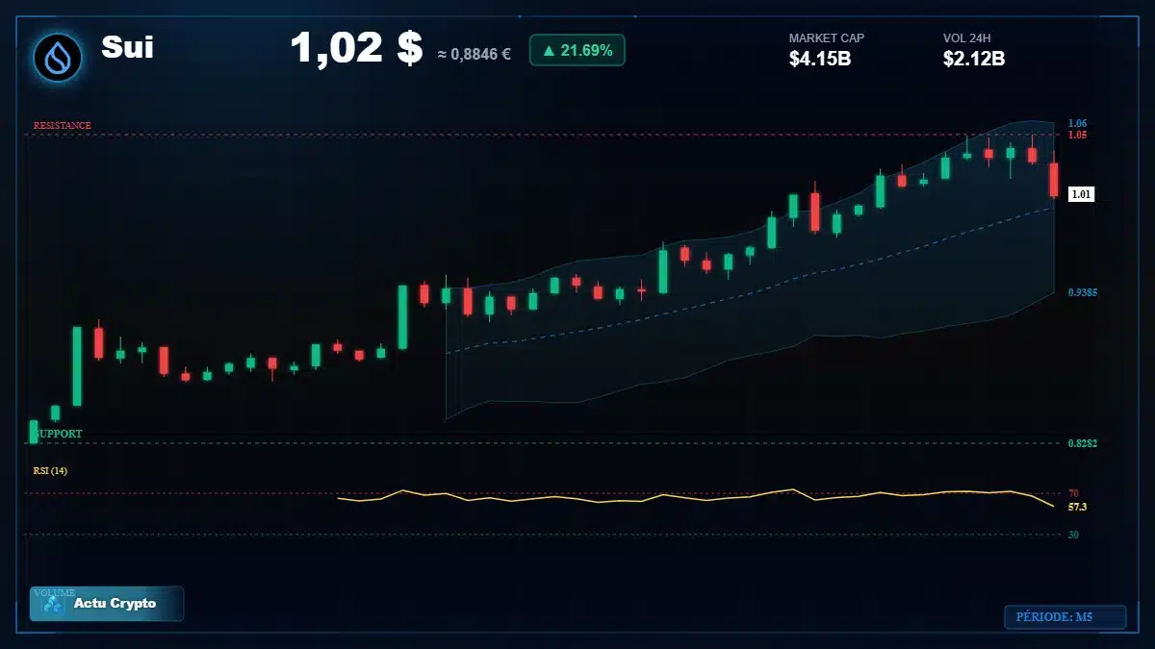Click the 1.01 current price tag

pyautogui.click(x=1081, y=194)
